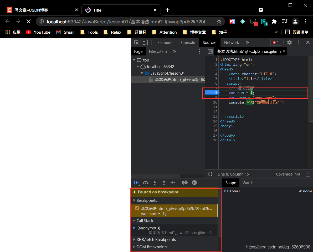Stop loading the page

coord(29,21)
